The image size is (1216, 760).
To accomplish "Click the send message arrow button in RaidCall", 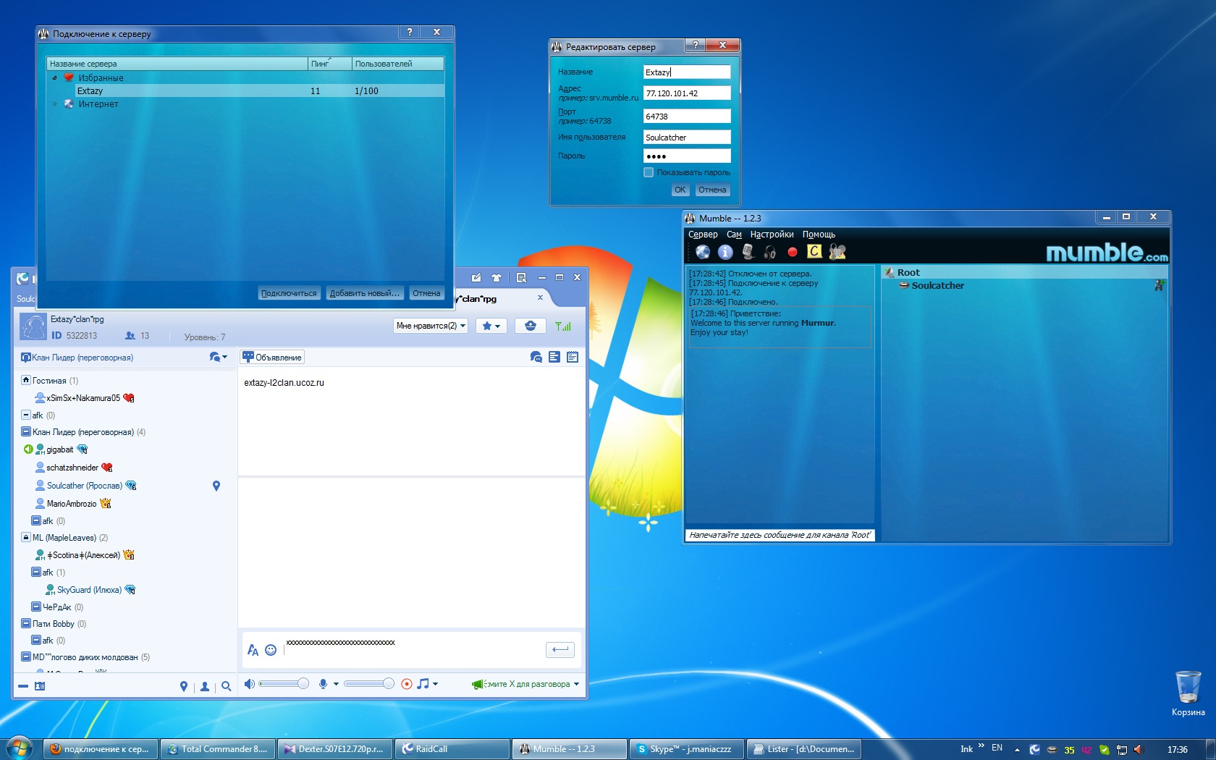I will click(560, 649).
